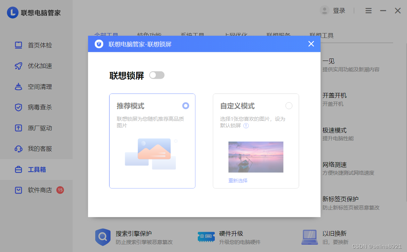
Task: Click 登录 to sign in
Action: (339, 11)
